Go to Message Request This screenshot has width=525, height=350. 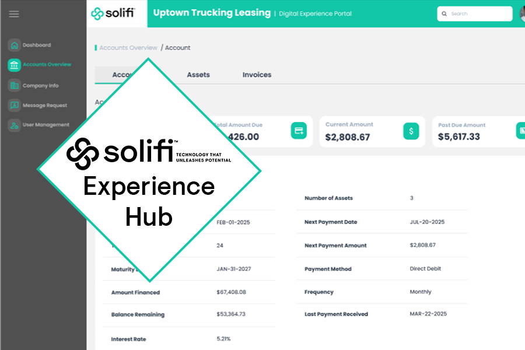tap(45, 105)
